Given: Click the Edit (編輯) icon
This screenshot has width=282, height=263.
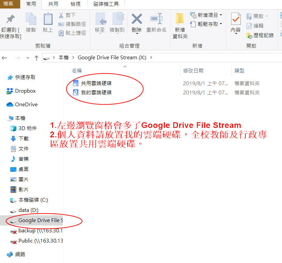Looking at the screenshot, I should (x=249, y=26).
